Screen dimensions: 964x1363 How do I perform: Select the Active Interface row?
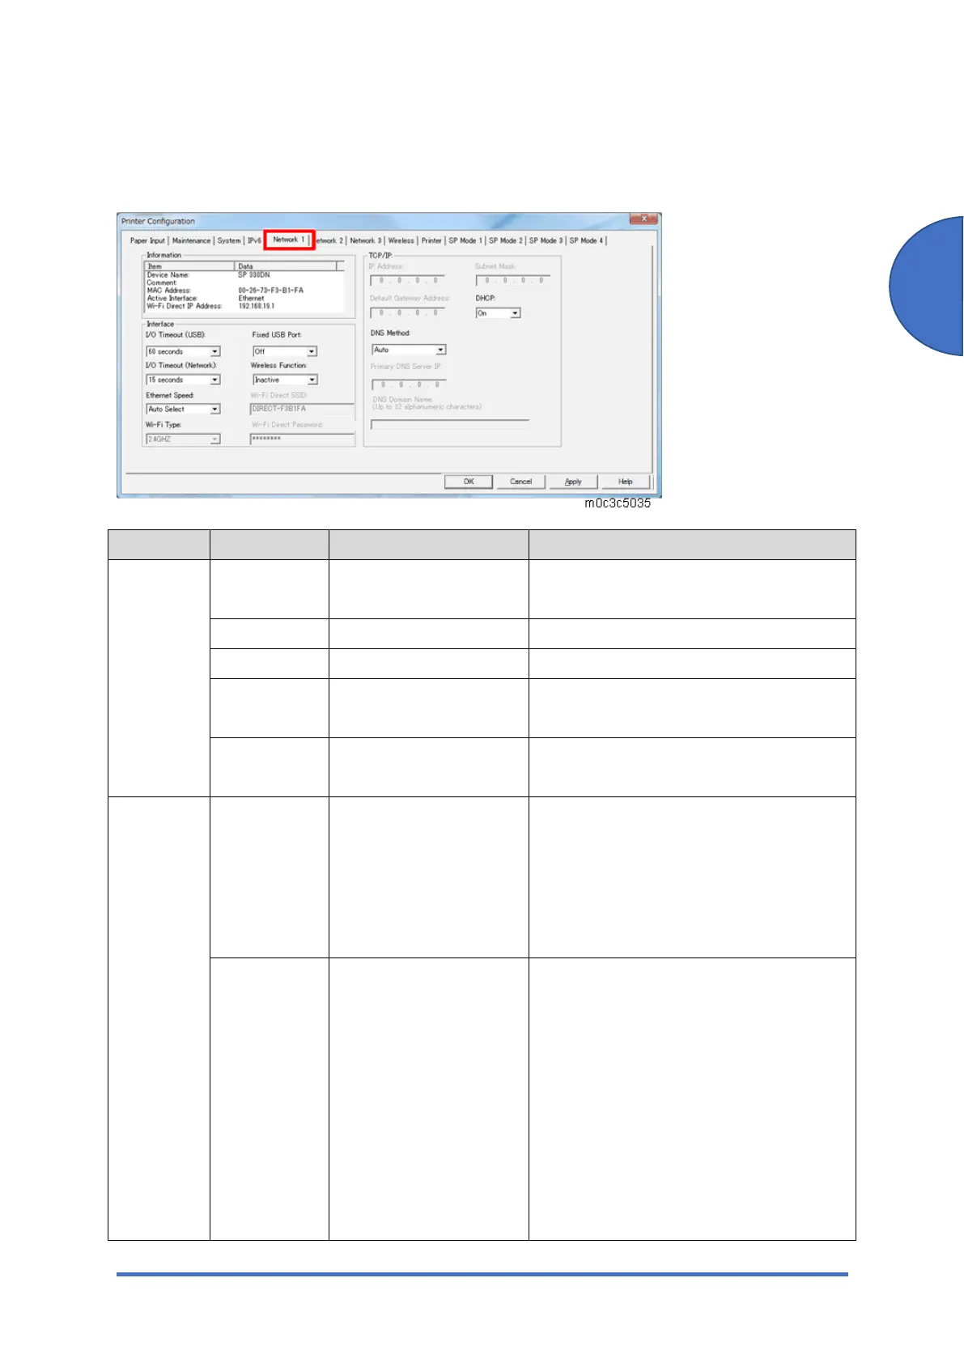(x=244, y=298)
